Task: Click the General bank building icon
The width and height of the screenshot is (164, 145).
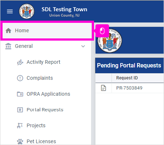Action: click(8, 46)
